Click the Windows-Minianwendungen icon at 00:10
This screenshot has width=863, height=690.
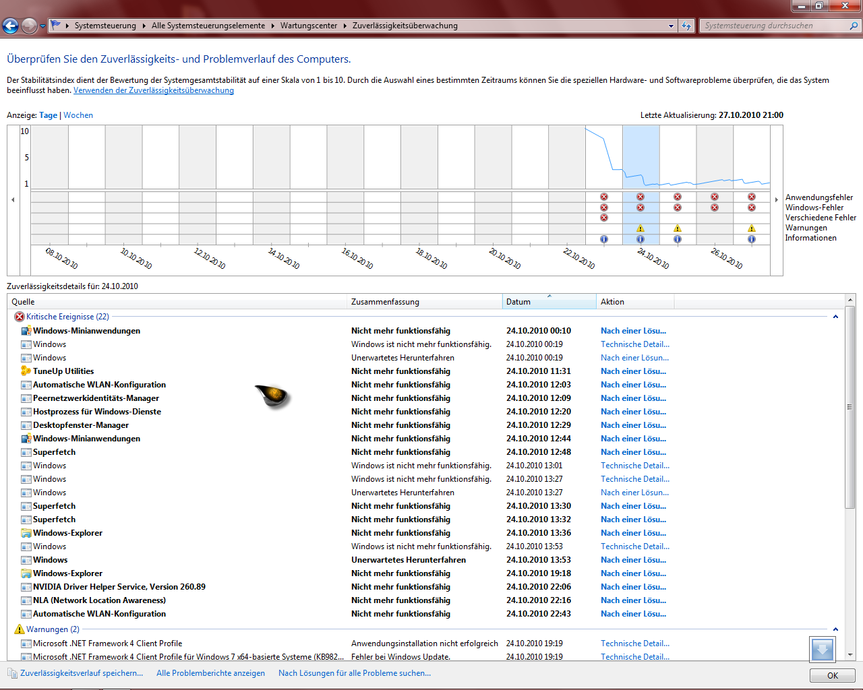(x=26, y=331)
